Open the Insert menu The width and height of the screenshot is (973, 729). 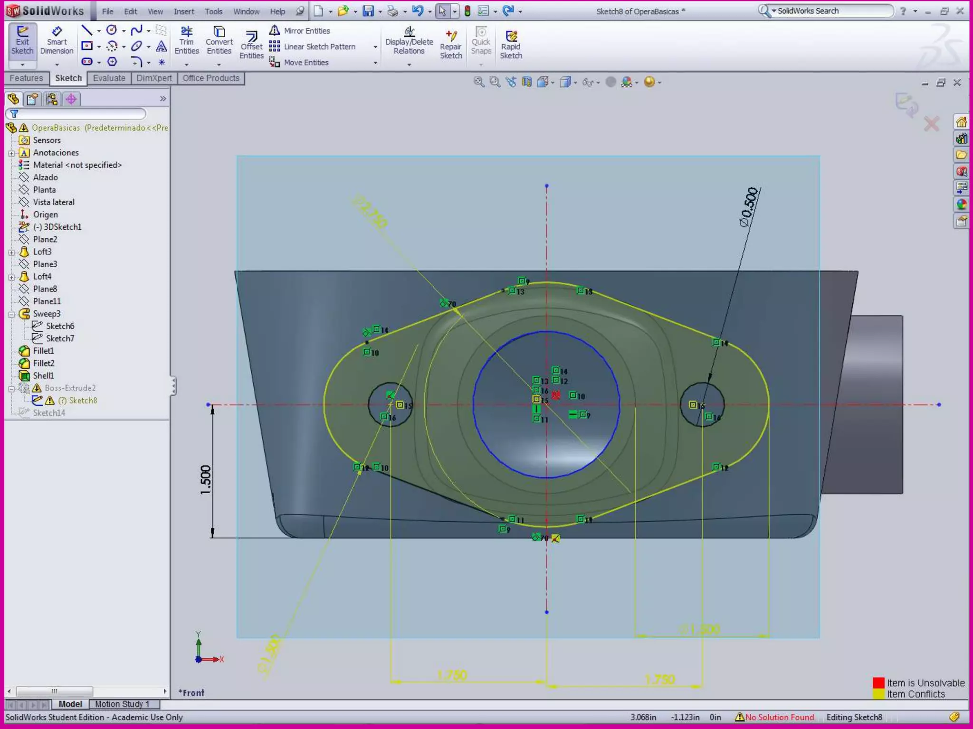(x=183, y=11)
